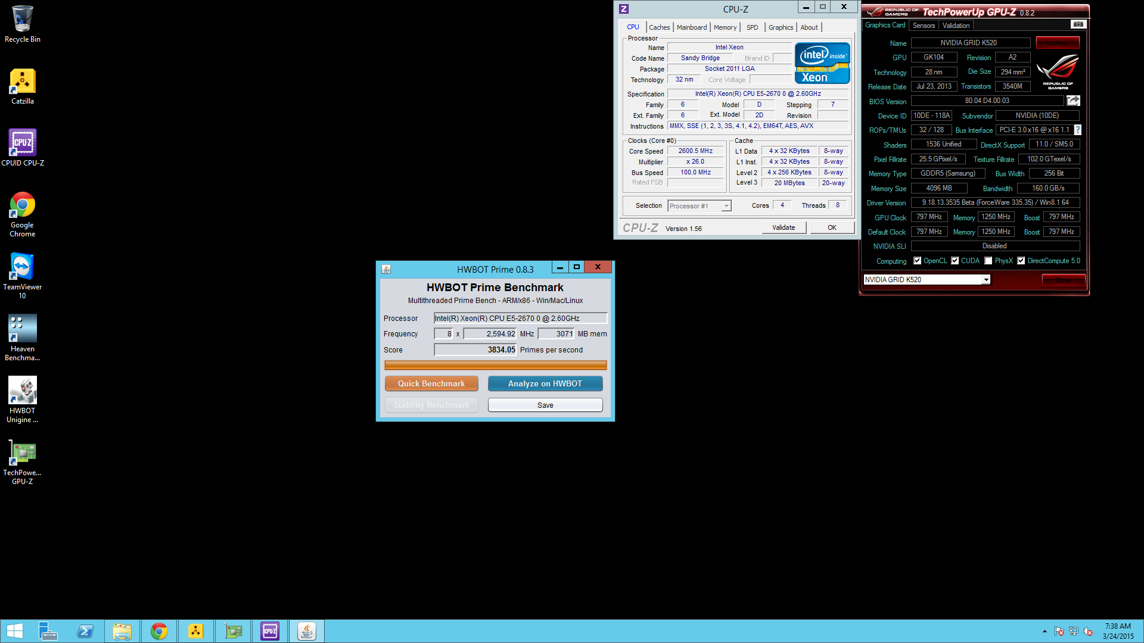Click the Processor field in HWBOT Prime

520,318
